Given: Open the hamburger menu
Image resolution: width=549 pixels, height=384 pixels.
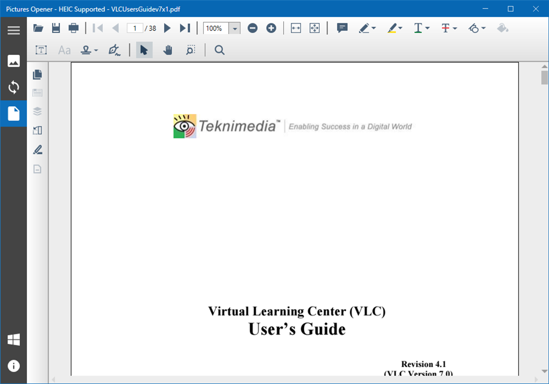Looking at the screenshot, I should click(14, 30).
